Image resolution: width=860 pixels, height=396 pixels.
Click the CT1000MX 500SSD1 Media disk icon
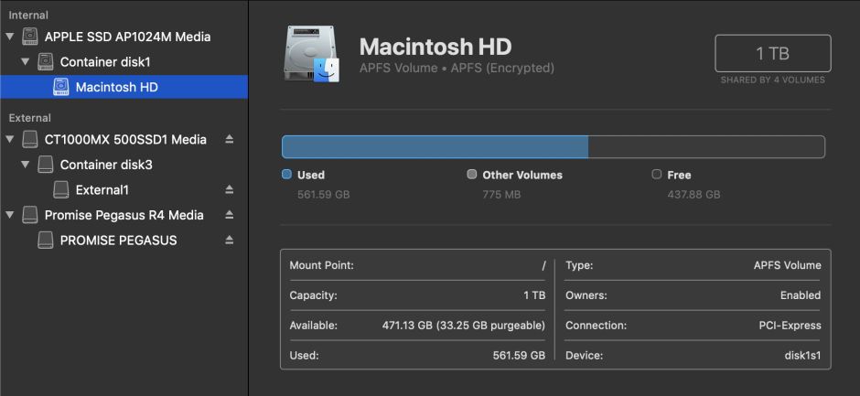tap(30, 139)
